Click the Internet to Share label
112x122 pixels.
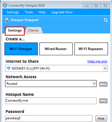[22, 61]
